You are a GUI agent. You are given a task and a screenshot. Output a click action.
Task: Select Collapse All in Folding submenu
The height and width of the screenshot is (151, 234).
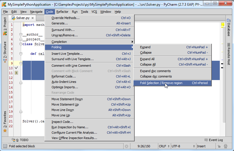tap(173, 64)
